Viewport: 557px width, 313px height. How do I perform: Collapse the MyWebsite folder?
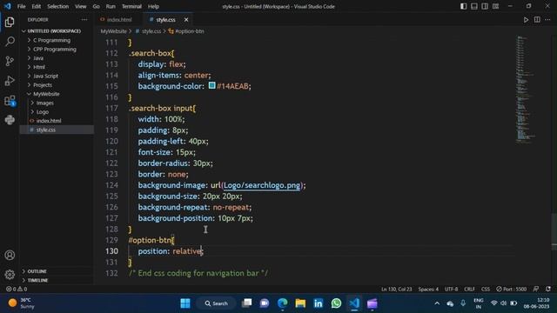point(46,94)
